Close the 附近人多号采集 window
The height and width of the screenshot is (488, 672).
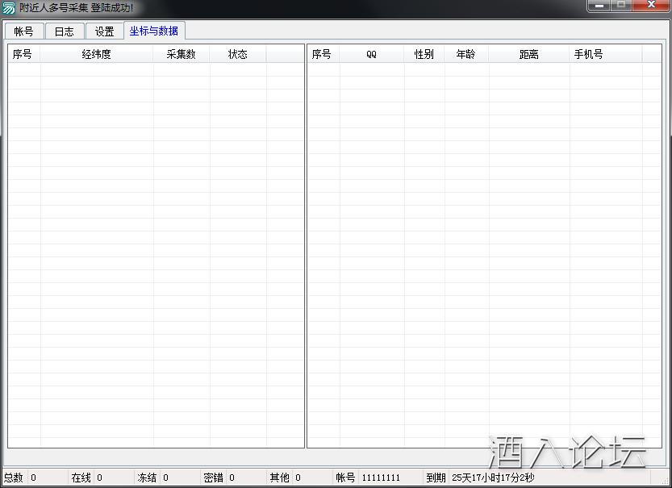pyautogui.click(x=649, y=6)
